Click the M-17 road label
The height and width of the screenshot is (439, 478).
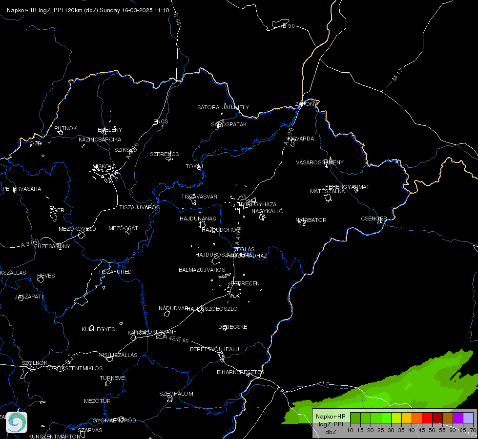pos(397,75)
